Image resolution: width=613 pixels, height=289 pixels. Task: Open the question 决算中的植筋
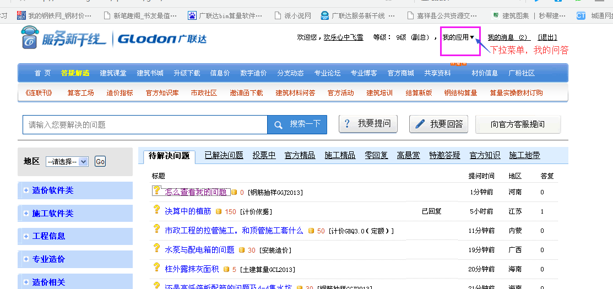(x=188, y=211)
